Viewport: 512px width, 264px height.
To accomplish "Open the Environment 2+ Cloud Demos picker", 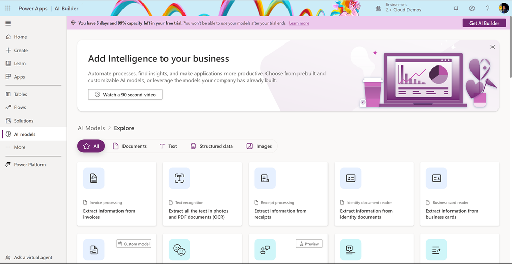I will tap(399, 8).
